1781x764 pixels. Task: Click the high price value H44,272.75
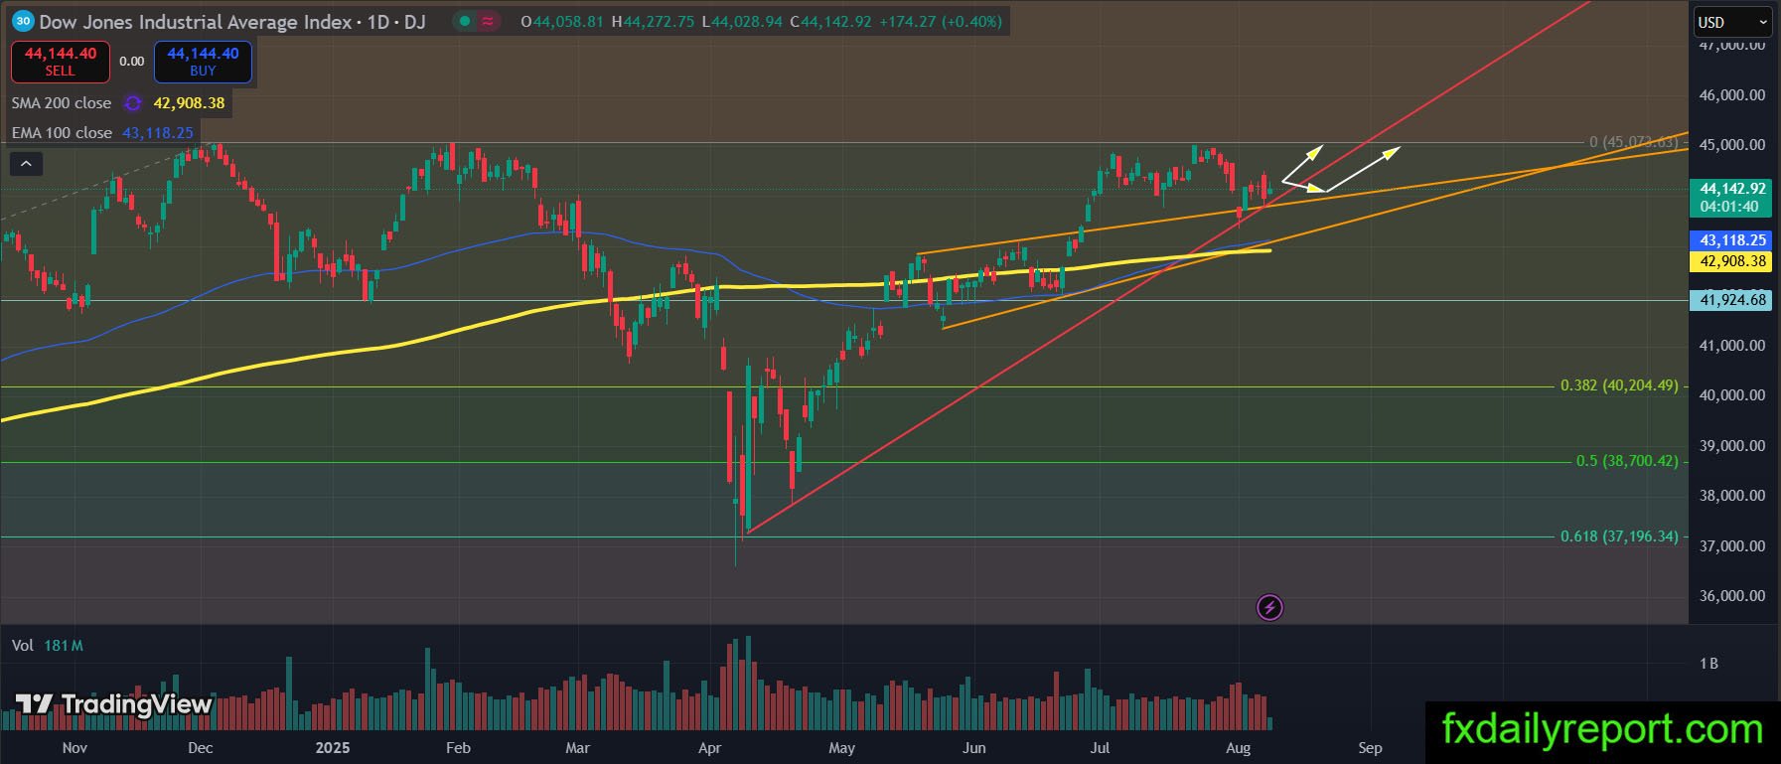pos(653,21)
